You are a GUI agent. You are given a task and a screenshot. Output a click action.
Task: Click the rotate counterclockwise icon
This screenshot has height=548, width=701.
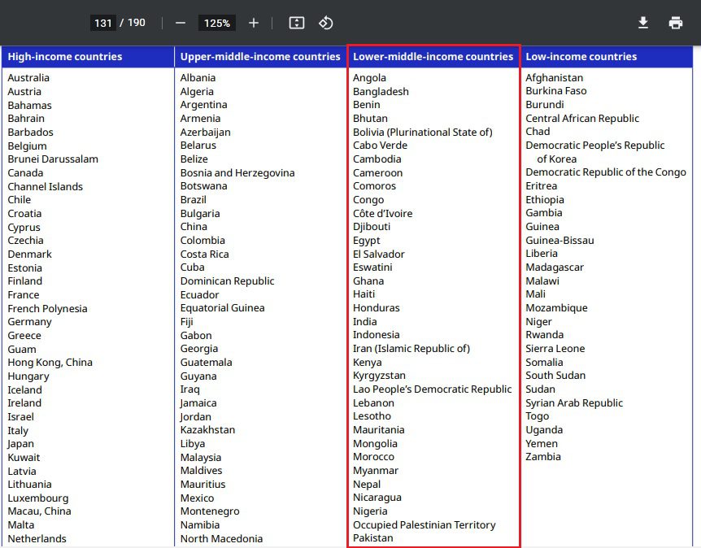coord(326,23)
